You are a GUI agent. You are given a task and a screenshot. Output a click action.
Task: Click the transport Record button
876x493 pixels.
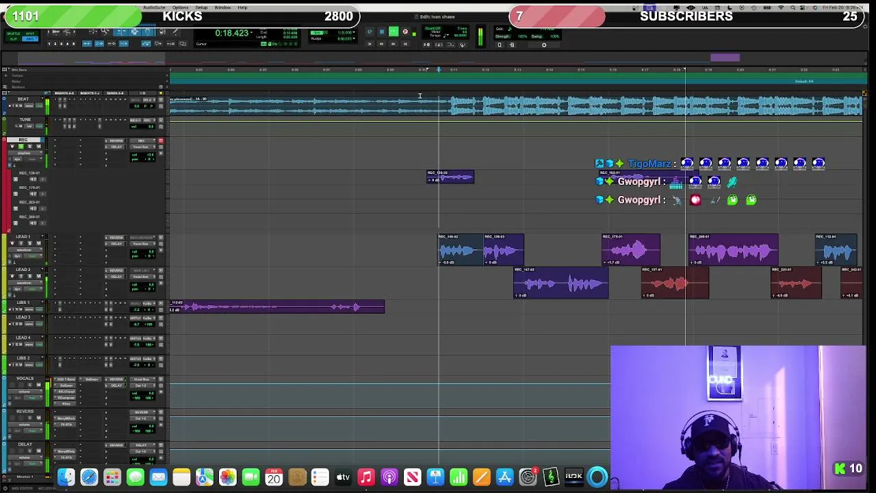(x=404, y=31)
